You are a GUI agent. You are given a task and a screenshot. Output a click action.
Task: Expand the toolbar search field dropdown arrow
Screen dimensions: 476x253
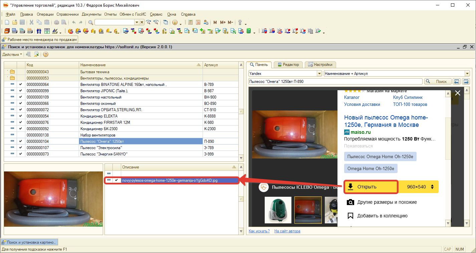click(x=137, y=22)
